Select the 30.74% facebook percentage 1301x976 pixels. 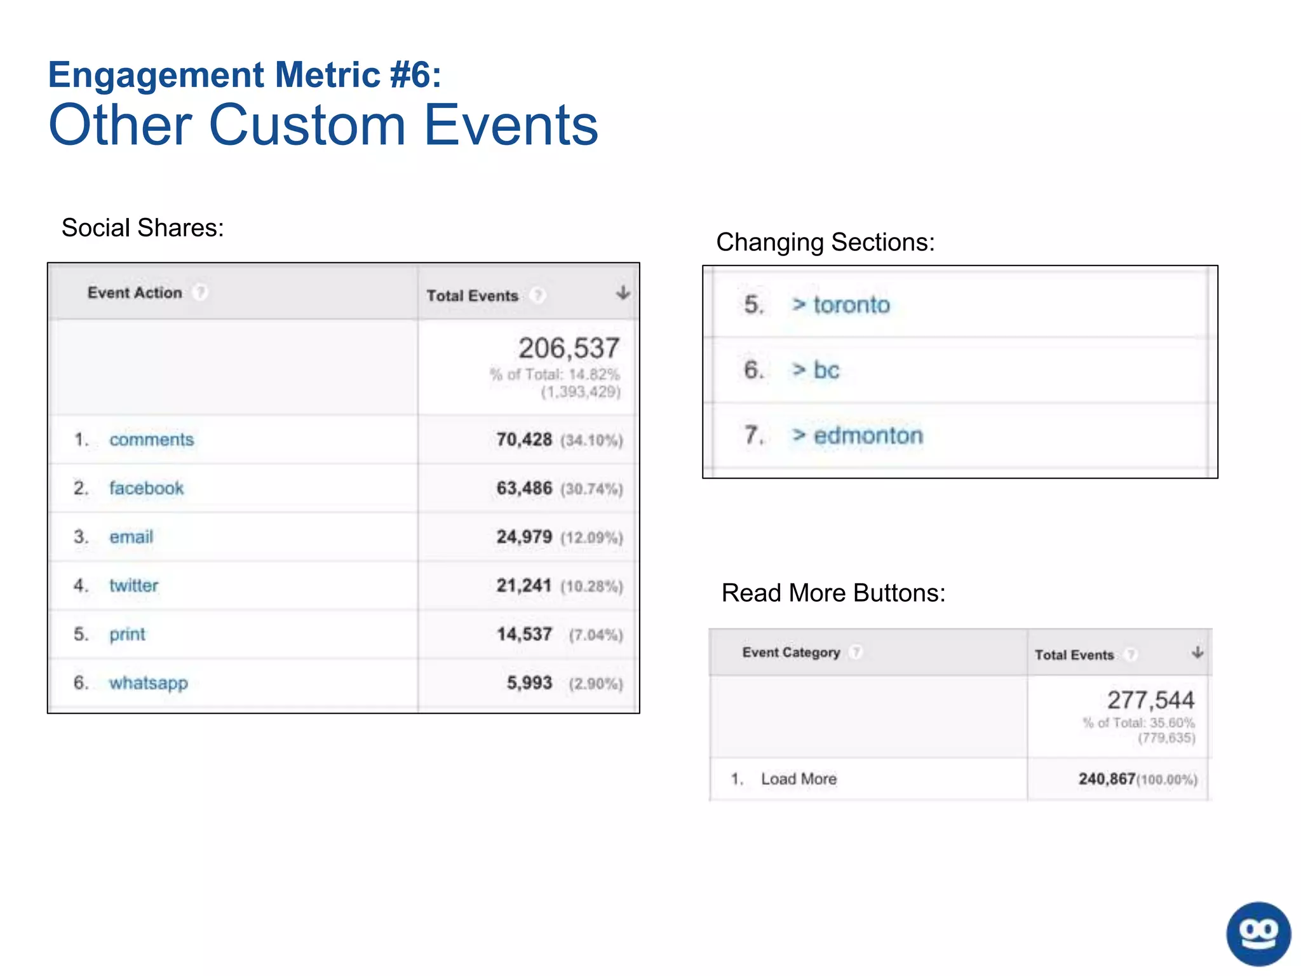point(591,489)
